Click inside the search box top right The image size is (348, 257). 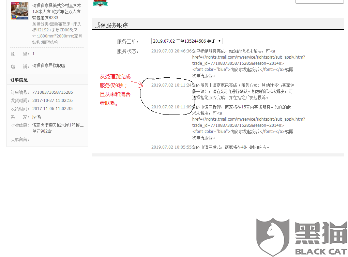319,1
